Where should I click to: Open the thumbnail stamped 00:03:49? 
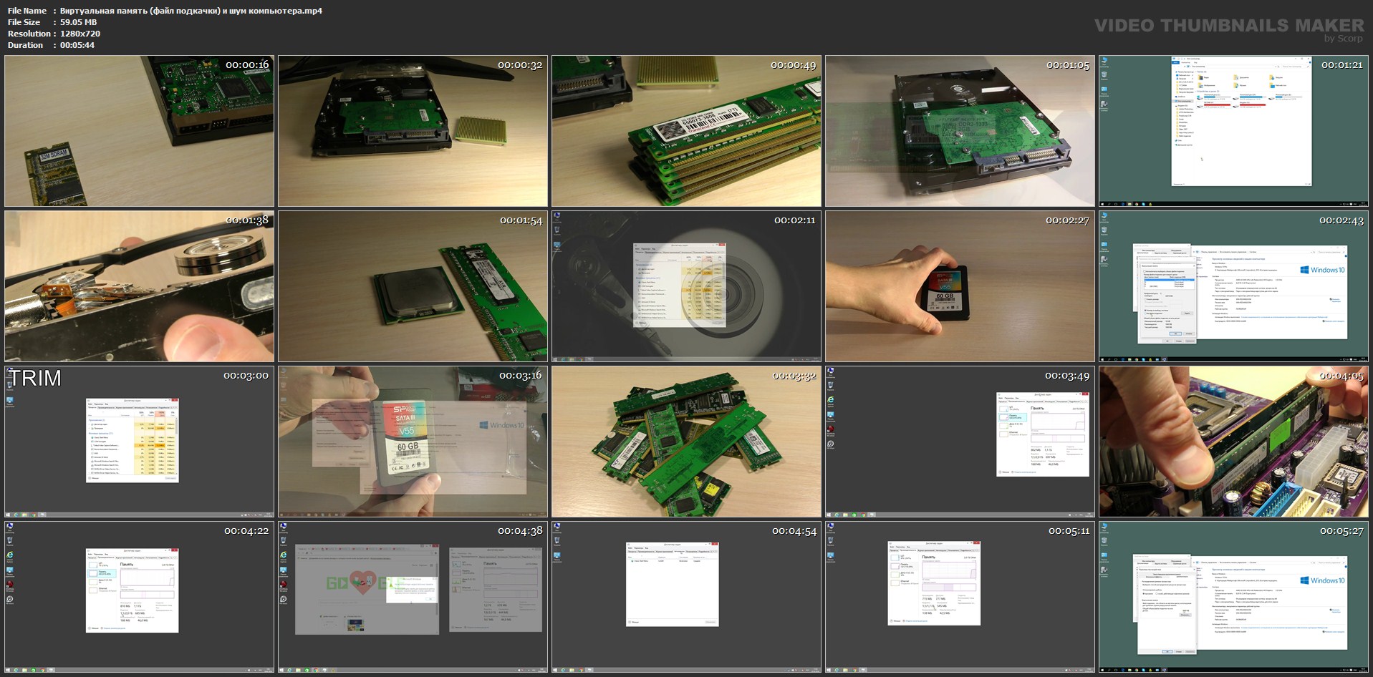(x=960, y=442)
